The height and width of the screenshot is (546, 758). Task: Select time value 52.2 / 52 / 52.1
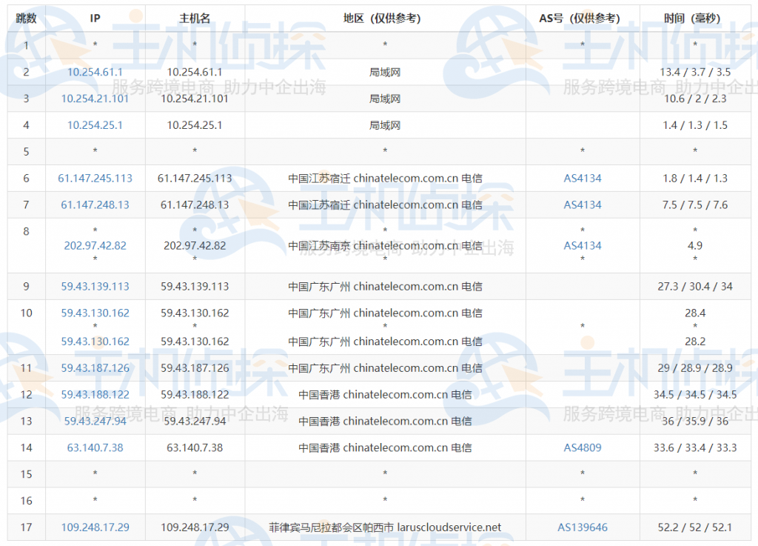(695, 527)
